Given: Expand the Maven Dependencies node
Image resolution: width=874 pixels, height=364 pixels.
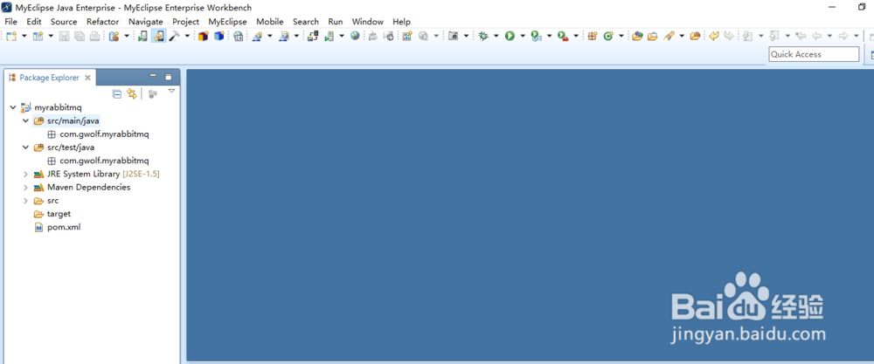Looking at the screenshot, I should coord(25,188).
